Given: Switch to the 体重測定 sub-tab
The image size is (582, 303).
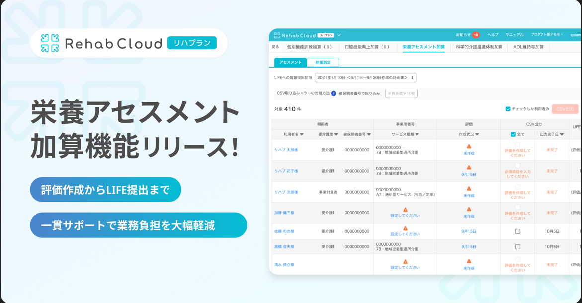Looking at the screenshot, I should coord(323,63).
